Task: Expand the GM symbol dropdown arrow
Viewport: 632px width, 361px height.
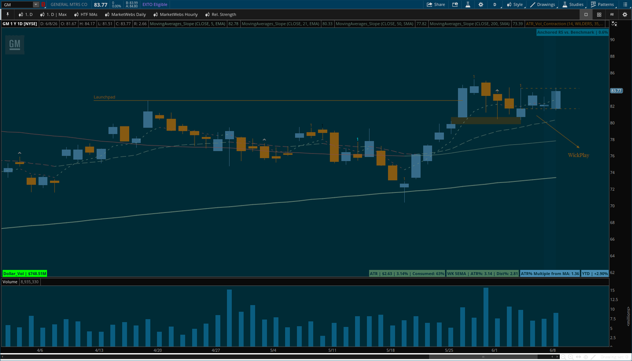Action: click(35, 4)
